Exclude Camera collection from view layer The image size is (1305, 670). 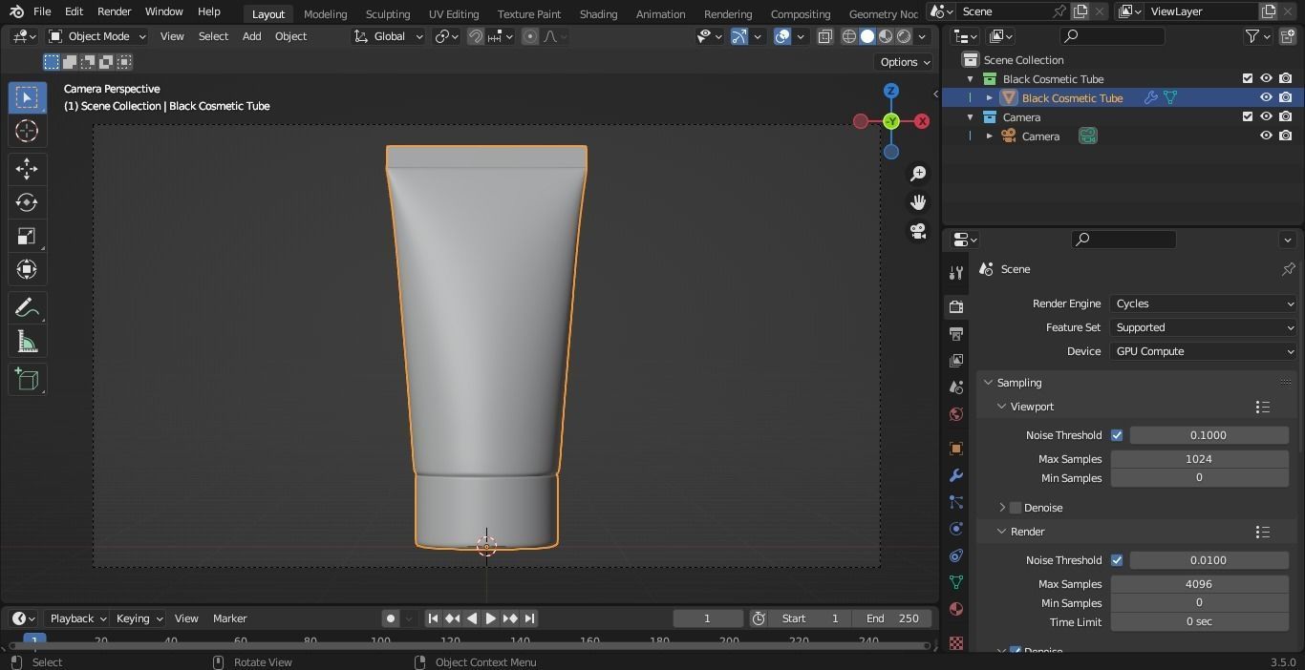pos(1247,116)
